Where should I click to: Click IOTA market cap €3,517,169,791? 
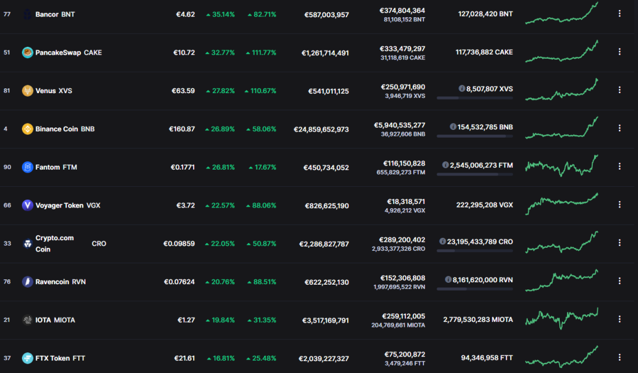[325, 320]
